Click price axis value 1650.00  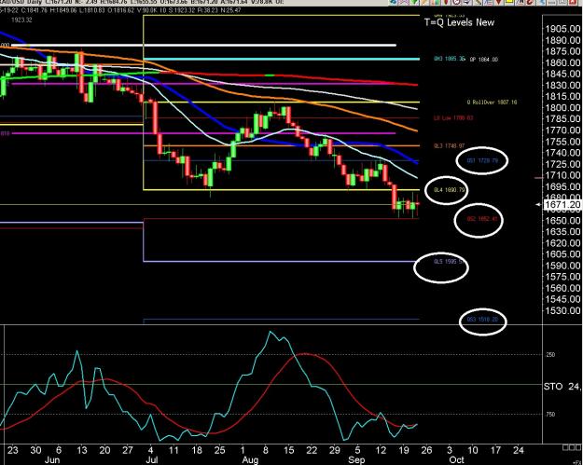562,220
